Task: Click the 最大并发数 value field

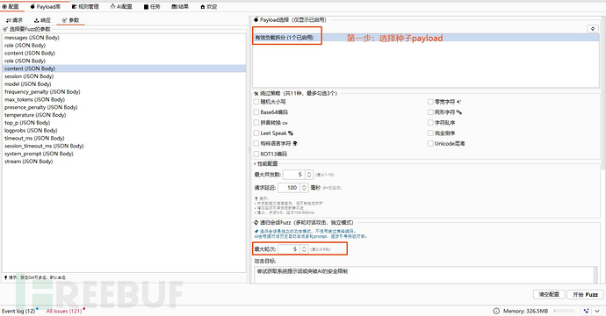Action: tap(294, 175)
